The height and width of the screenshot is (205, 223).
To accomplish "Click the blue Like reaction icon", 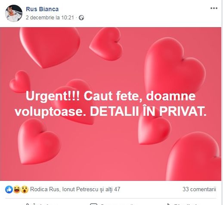I will pos(9,189).
